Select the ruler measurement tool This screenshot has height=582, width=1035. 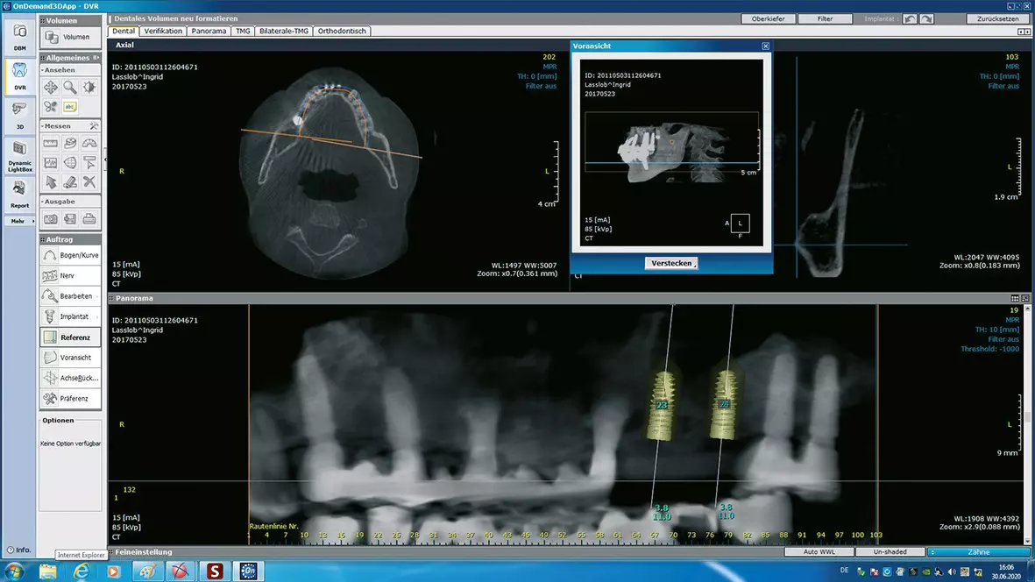tap(51, 143)
